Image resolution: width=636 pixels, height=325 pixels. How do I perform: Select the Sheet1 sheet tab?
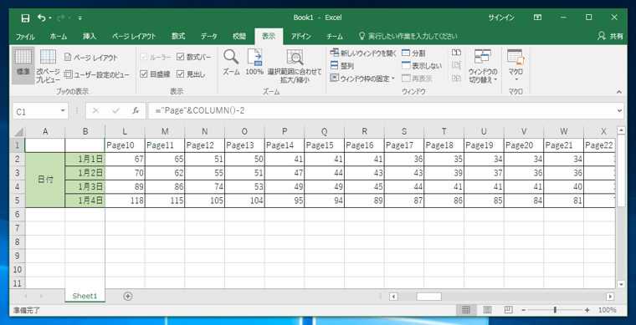[x=85, y=296]
